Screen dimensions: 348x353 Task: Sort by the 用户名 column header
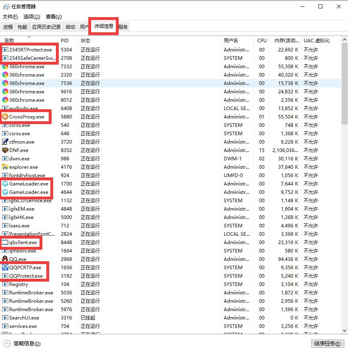pos(237,40)
